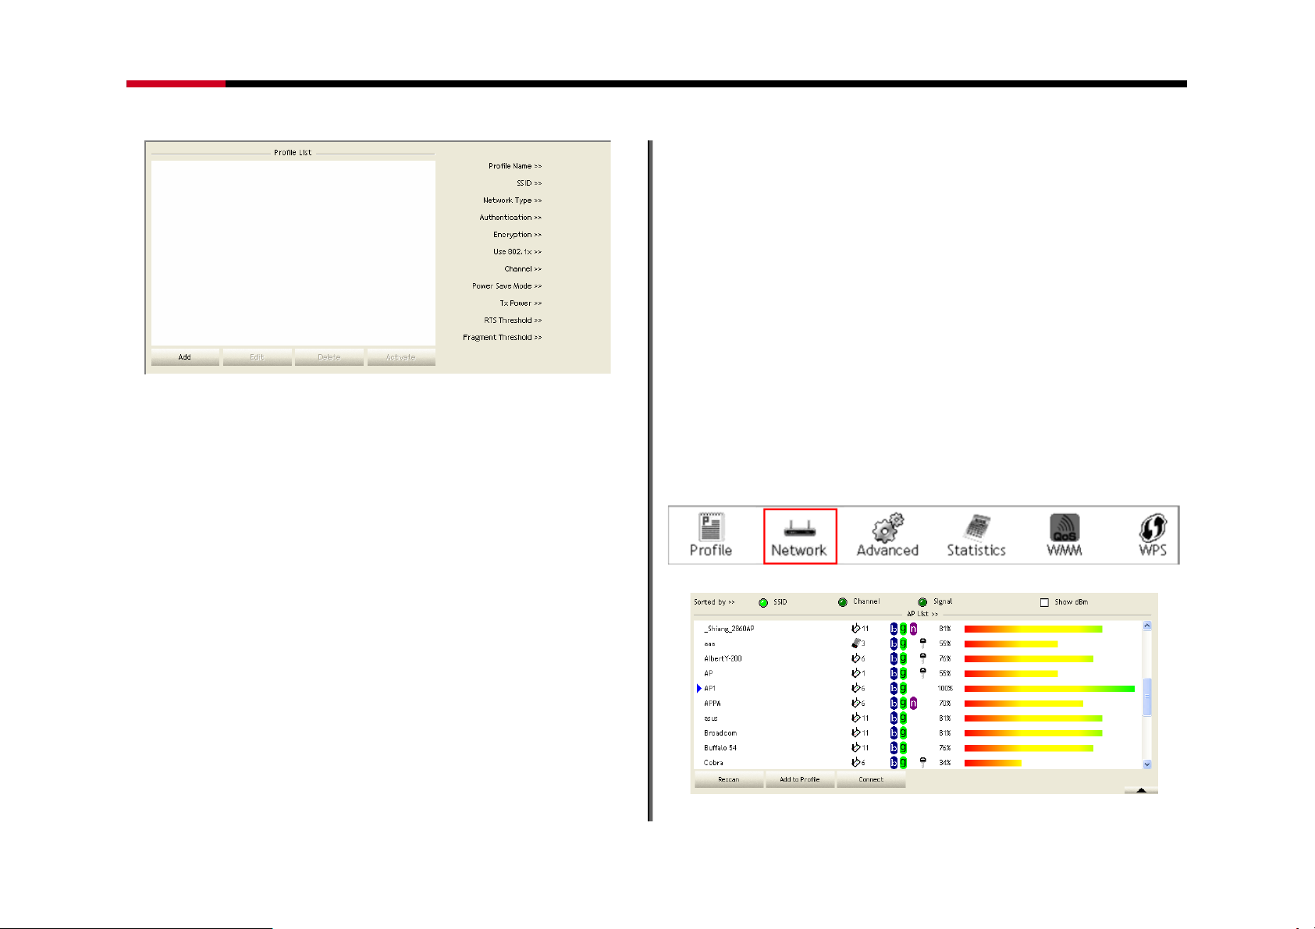This screenshot has height=929, width=1315.
Task: Click the Delete button under Profile List
Action: pyautogui.click(x=329, y=357)
